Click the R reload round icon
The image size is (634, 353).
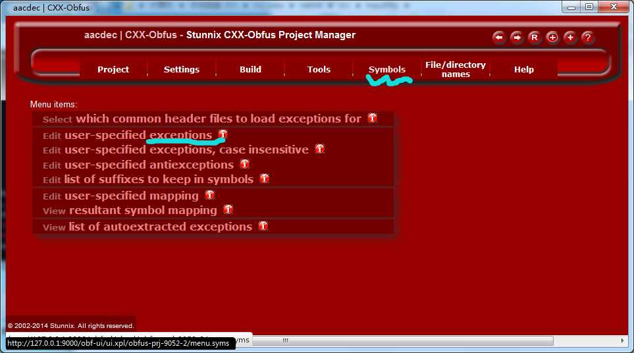point(535,38)
